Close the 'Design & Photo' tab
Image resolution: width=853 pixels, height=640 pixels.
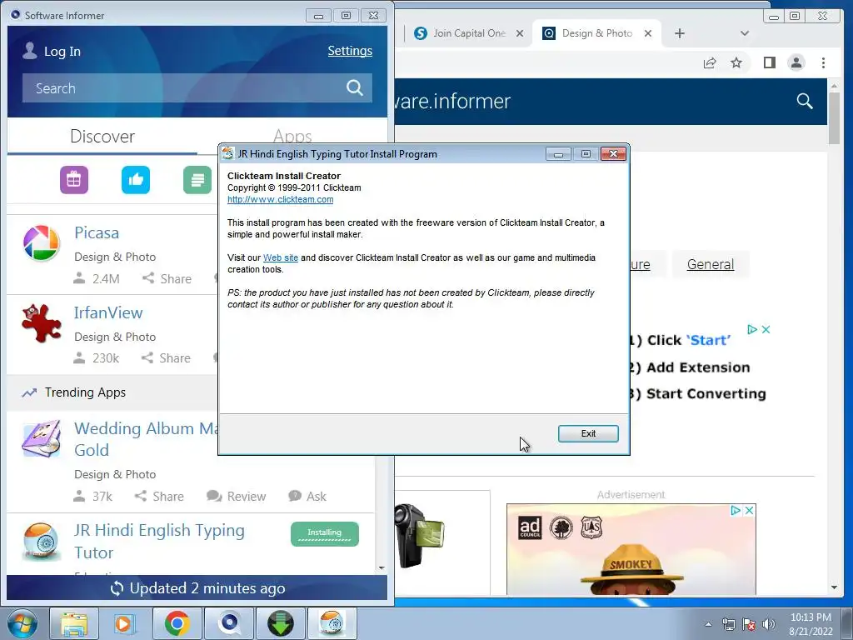click(x=648, y=33)
